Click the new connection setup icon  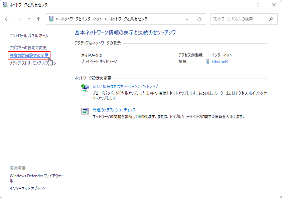[85, 88]
